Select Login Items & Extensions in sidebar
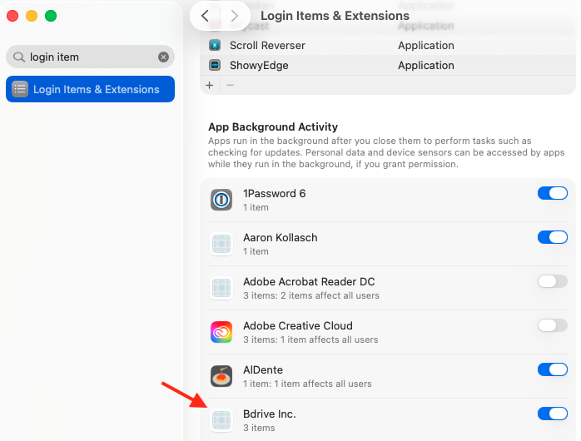The image size is (581, 441). [x=90, y=89]
